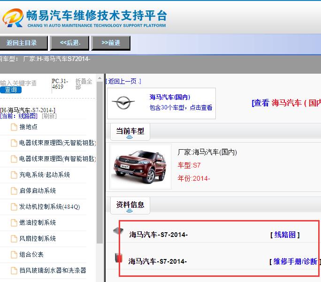Click gray diamond icon beside first 海马汽车-S7-2014-

[118, 231]
